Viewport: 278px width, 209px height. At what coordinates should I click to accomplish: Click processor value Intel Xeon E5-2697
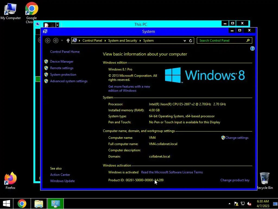(187, 104)
